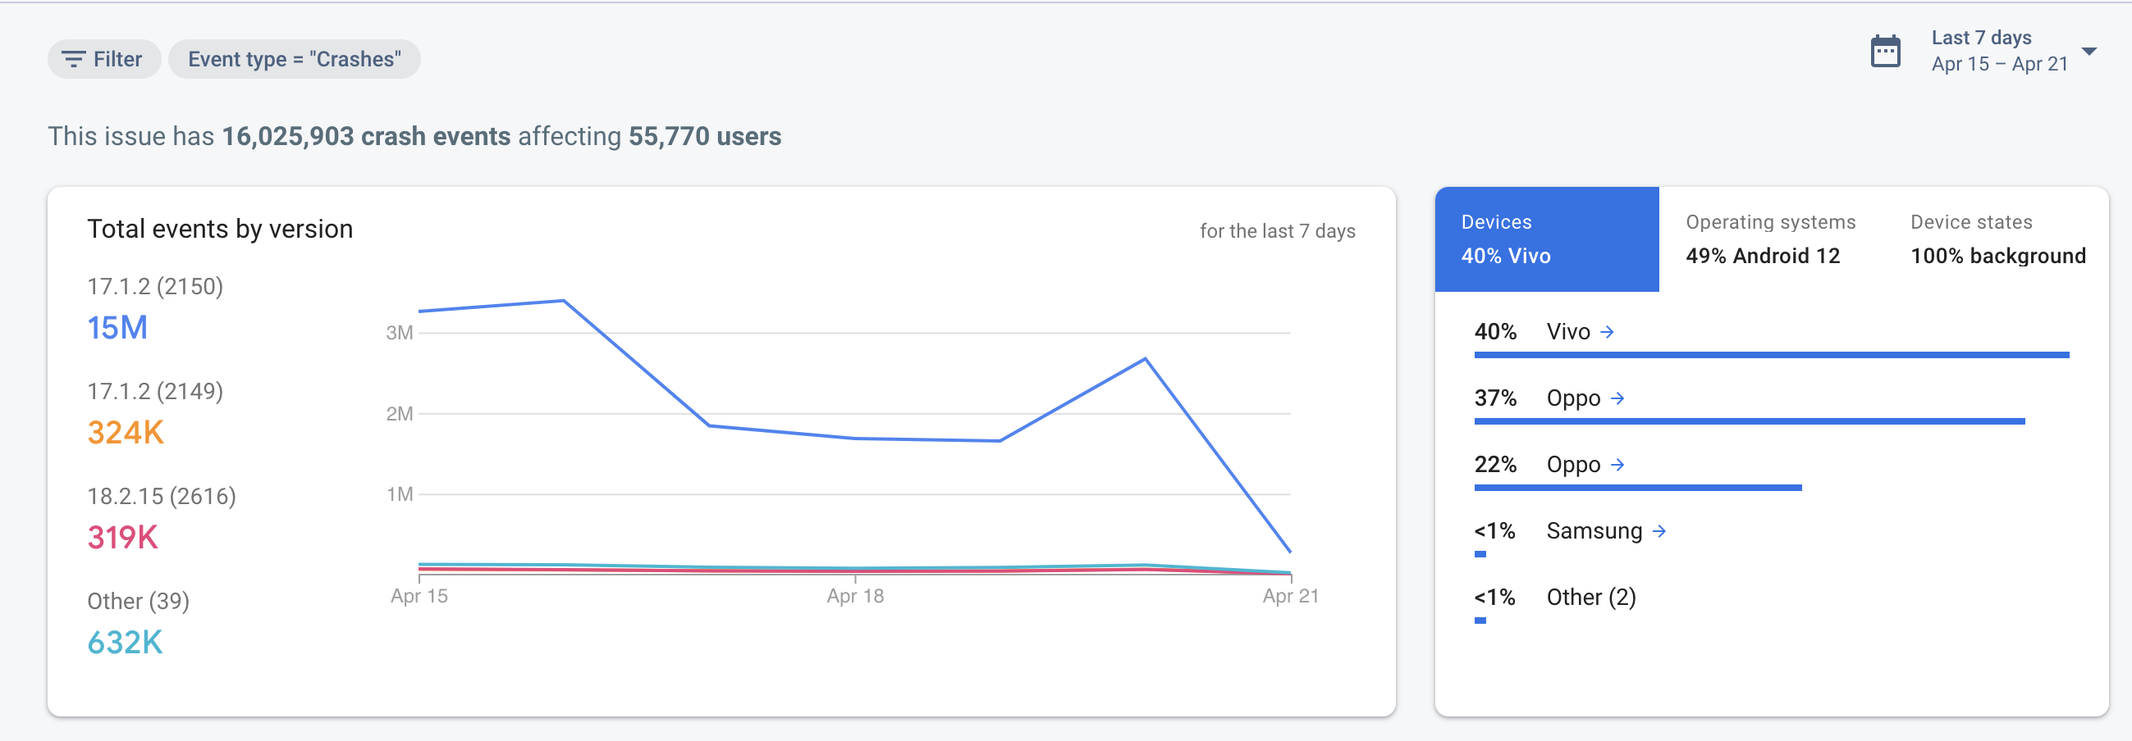Open the arrow next to Vivo
Viewport: 2132px width, 741px height.
pos(1607,333)
